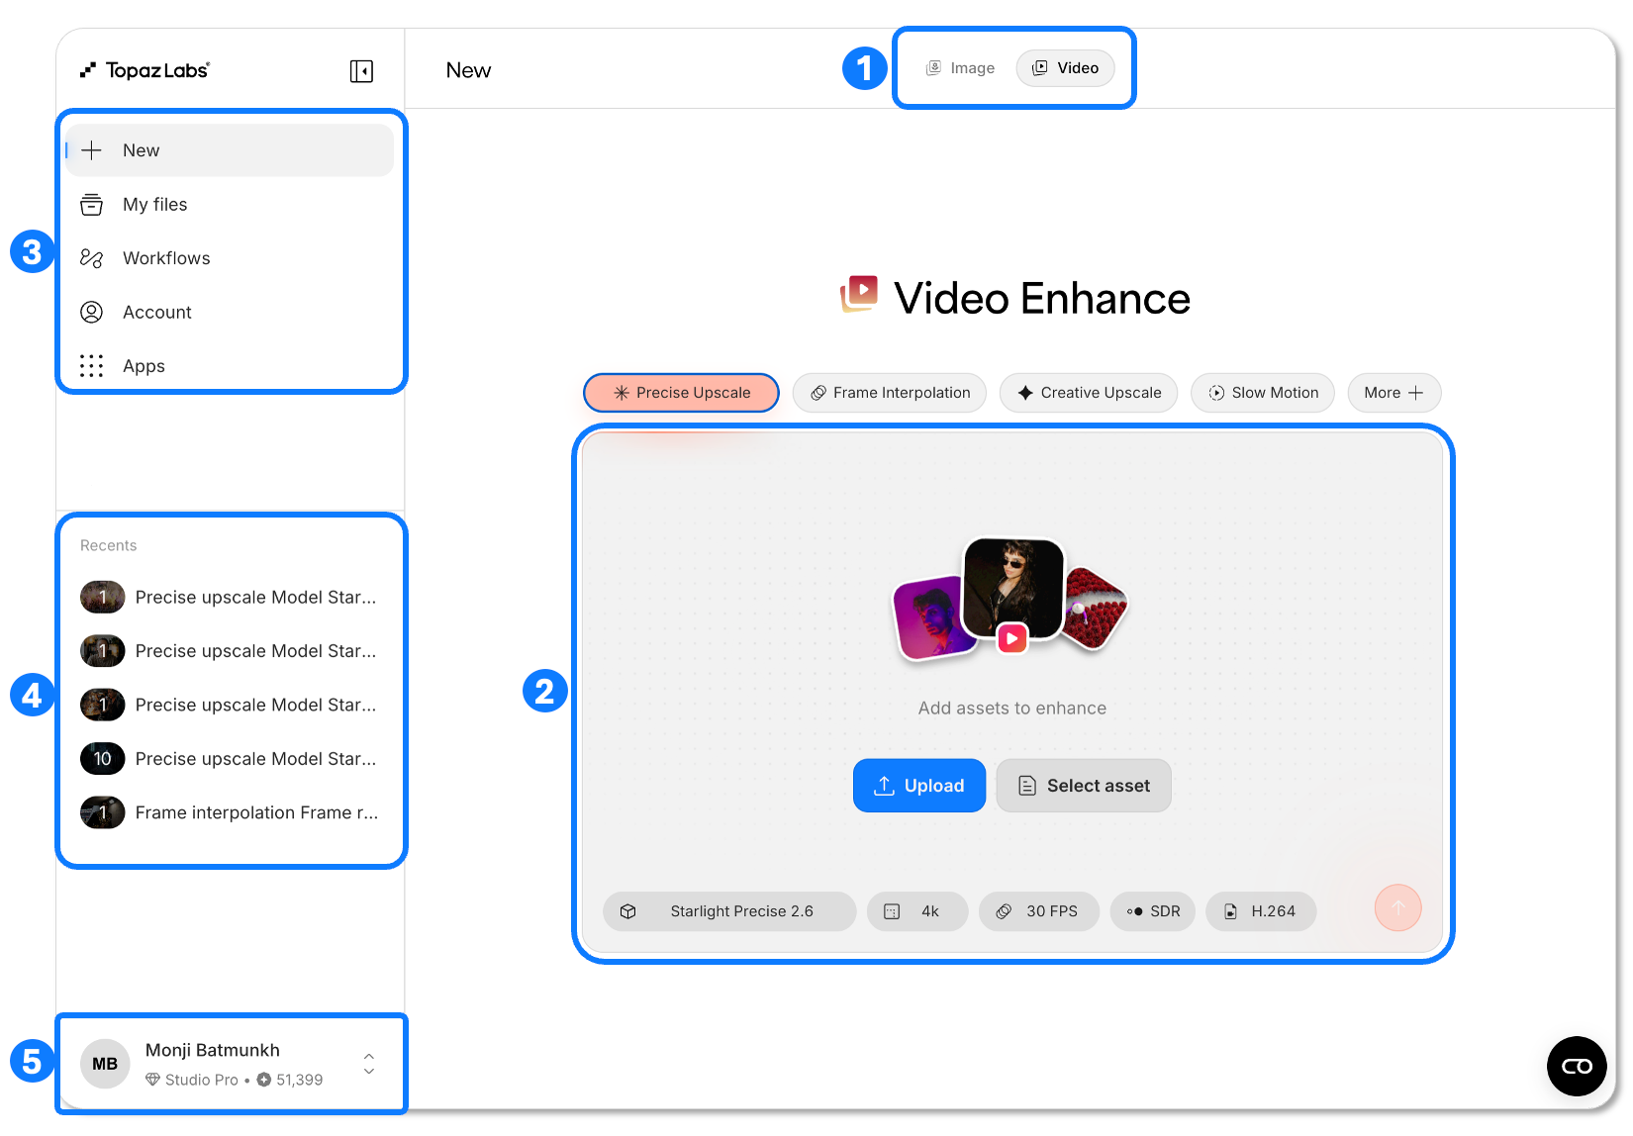Click the MB profile avatar
Screen dimensions: 1633x1136
105,1064
